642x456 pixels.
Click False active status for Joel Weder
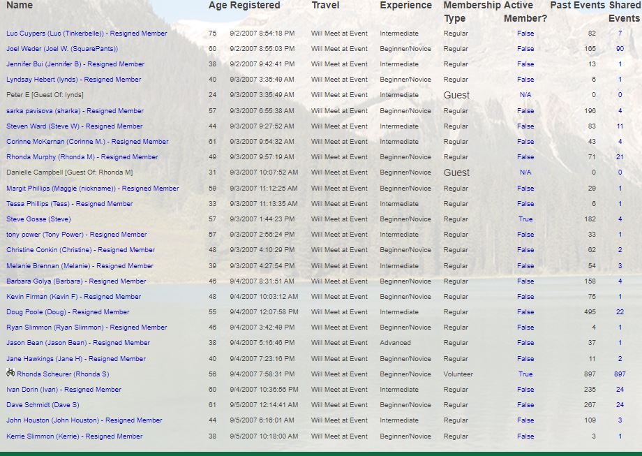(x=525, y=49)
